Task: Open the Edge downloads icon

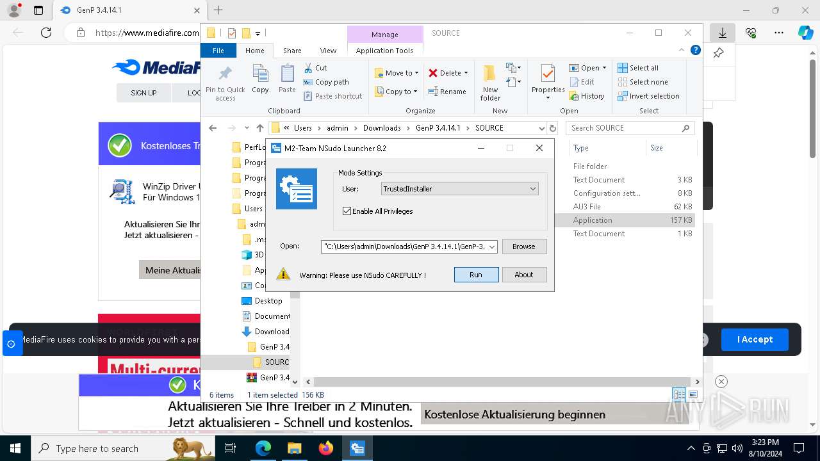Action: (x=723, y=33)
